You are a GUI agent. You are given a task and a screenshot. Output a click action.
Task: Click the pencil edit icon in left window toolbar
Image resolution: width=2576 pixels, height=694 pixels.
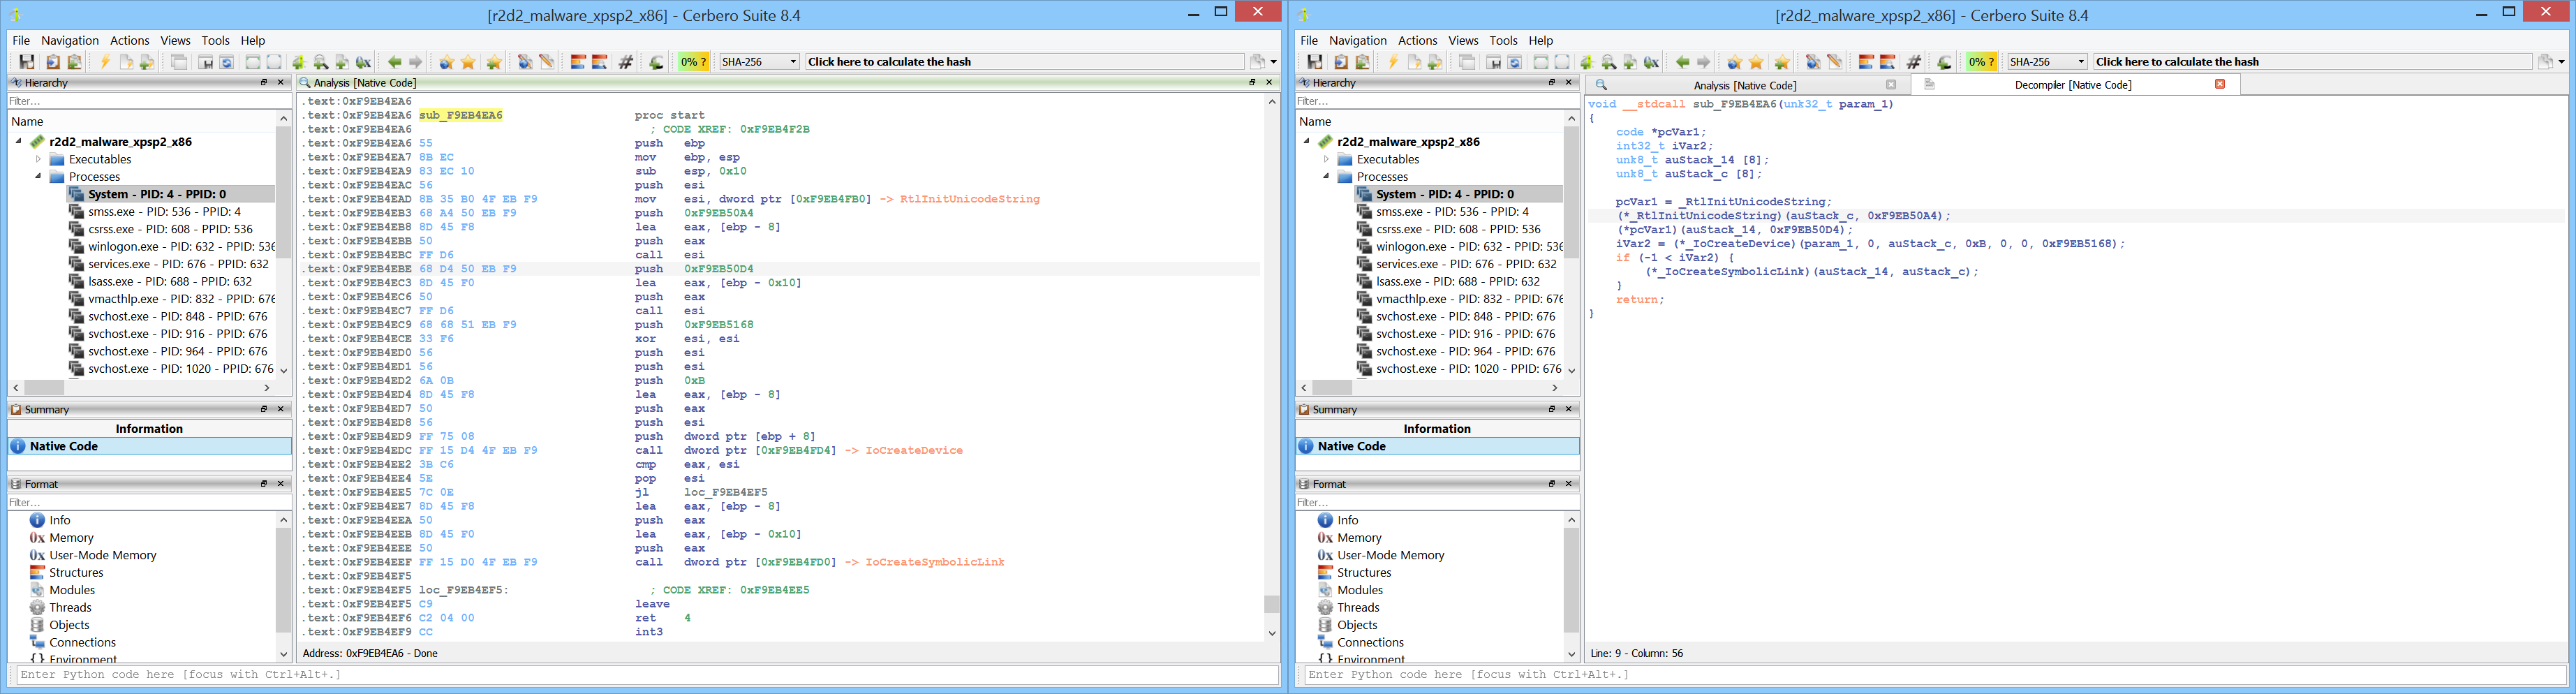[x=546, y=62]
